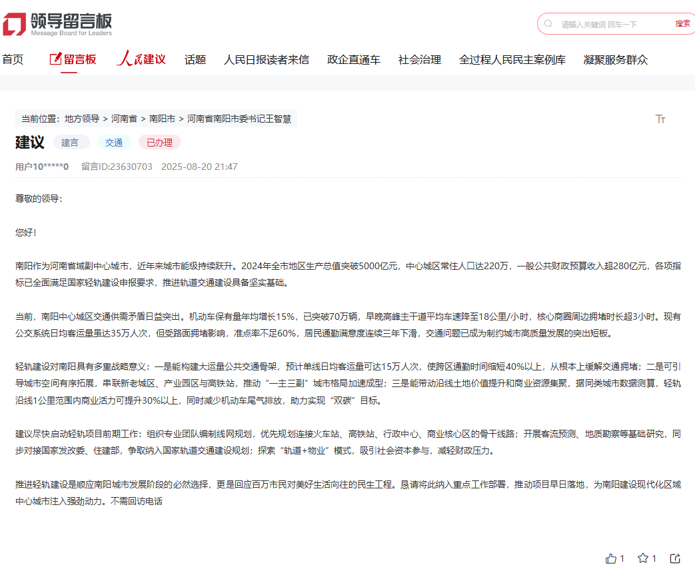Click the Tt font size icon
Viewport: 695px width, 583px height.
click(x=660, y=118)
